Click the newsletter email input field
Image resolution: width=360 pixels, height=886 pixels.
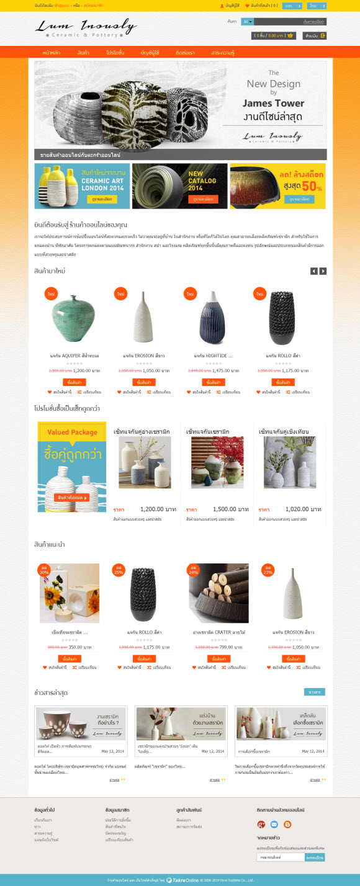pyautogui.click(x=281, y=857)
